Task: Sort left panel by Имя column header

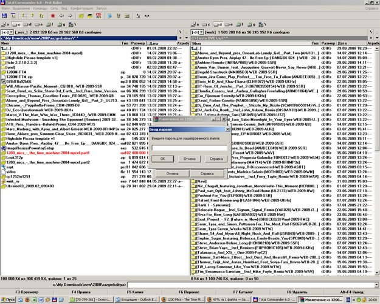Action: click(x=60, y=43)
